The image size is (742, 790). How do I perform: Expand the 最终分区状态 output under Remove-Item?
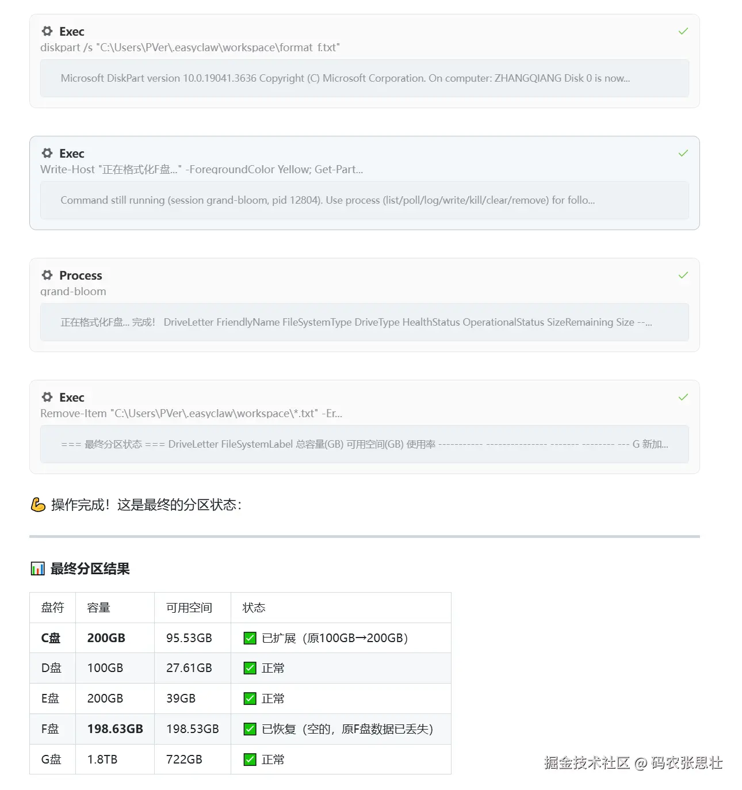(364, 444)
